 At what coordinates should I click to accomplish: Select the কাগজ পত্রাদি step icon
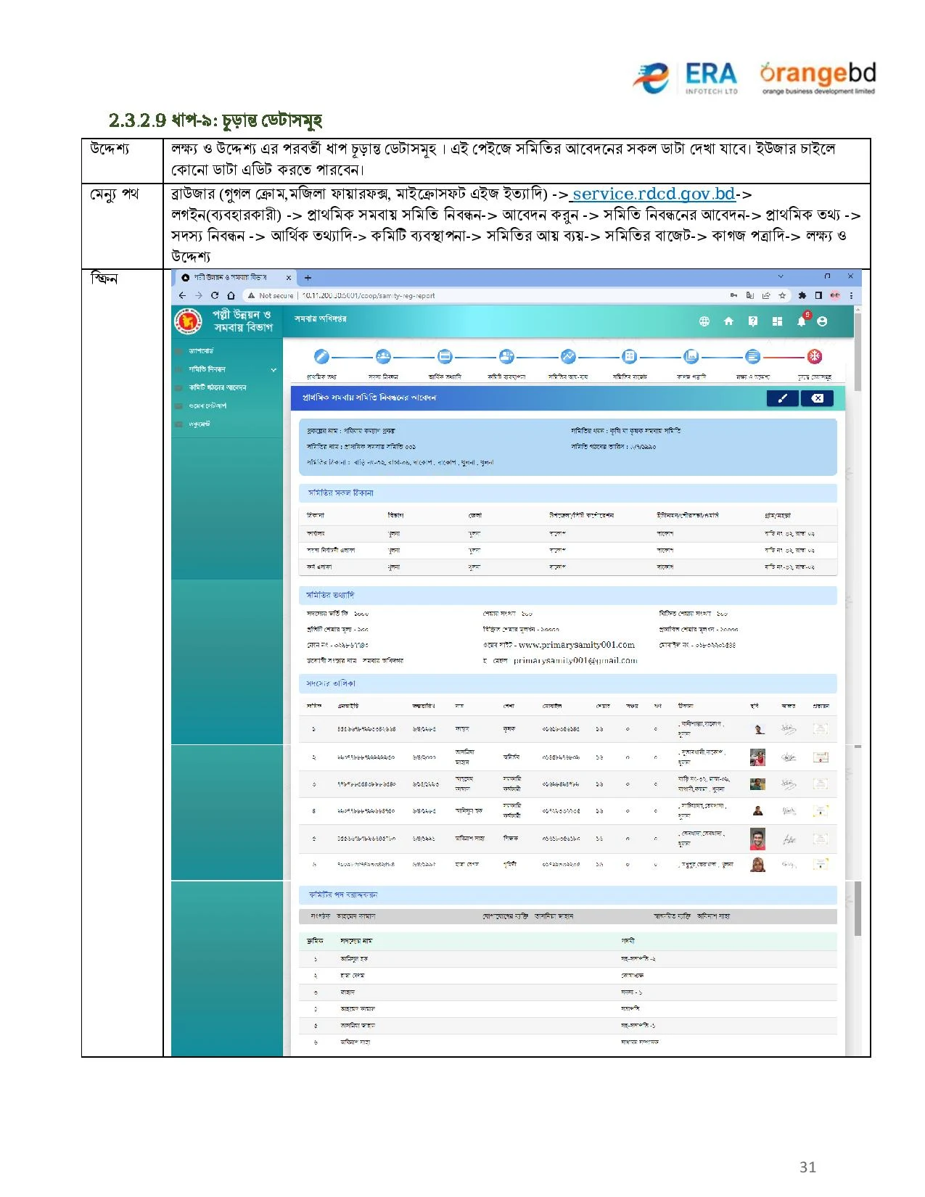691,356
